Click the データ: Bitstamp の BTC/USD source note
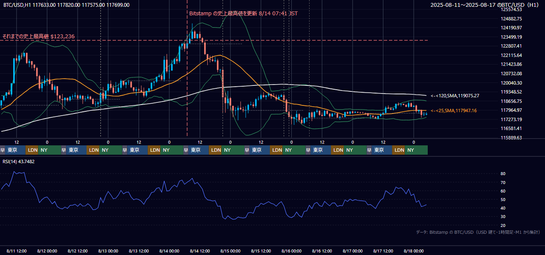Screen dimensions: 545x255 478,232
